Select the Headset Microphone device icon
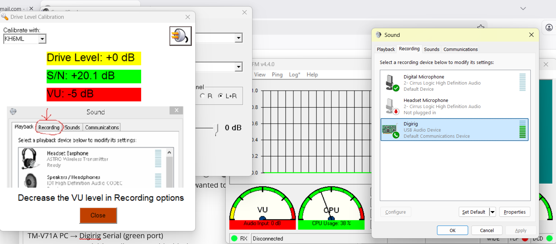 (390, 106)
